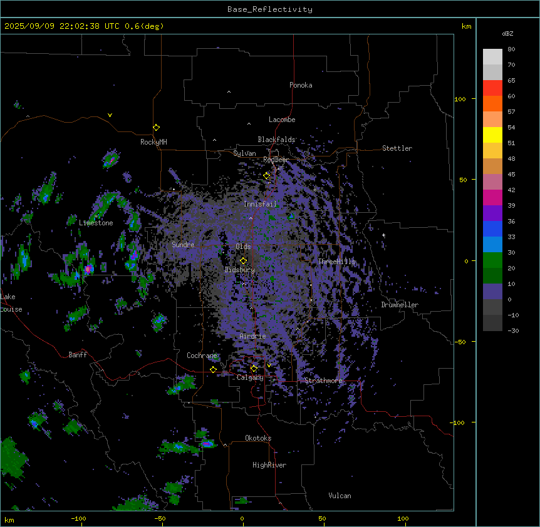Click the Sundre town label
This screenshot has width=540, height=527.
[x=183, y=245]
